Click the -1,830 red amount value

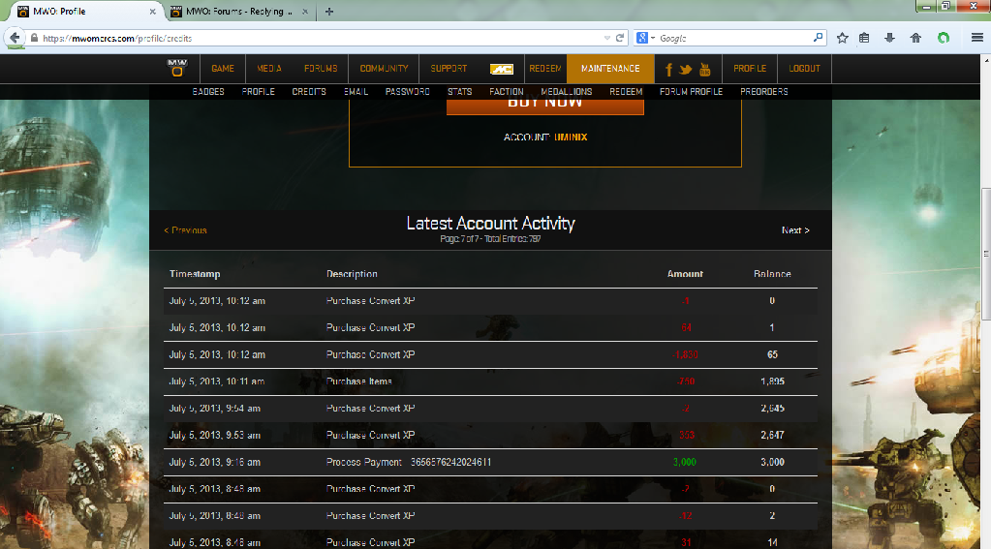pyautogui.click(x=685, y=354)
